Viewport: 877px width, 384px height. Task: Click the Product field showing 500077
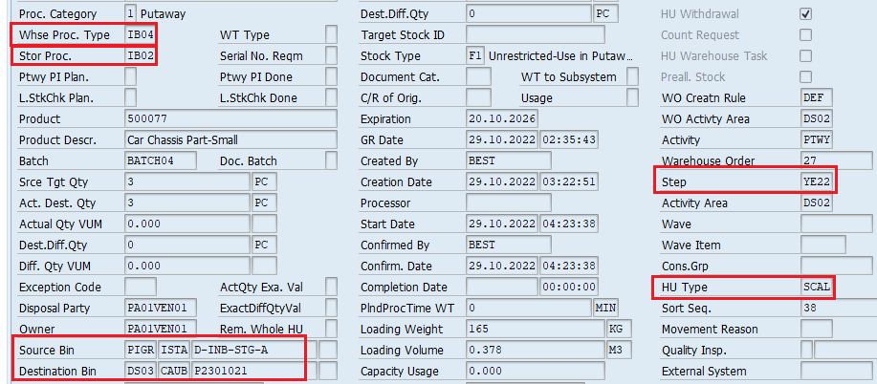[230, 119]
